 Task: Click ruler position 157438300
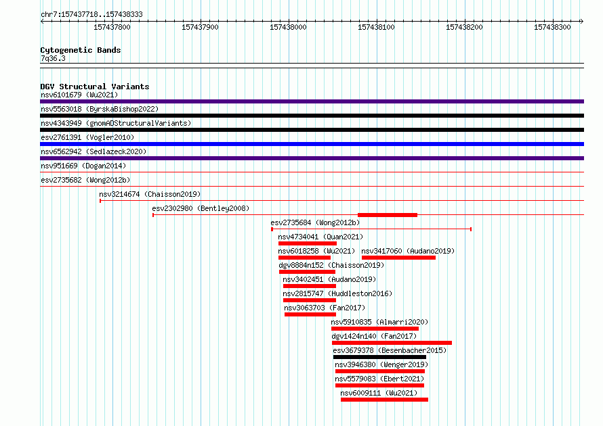pyautogui.click(x=552, y=27)
